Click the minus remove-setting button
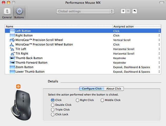This screenshot has height=126, width=166. 128,11
